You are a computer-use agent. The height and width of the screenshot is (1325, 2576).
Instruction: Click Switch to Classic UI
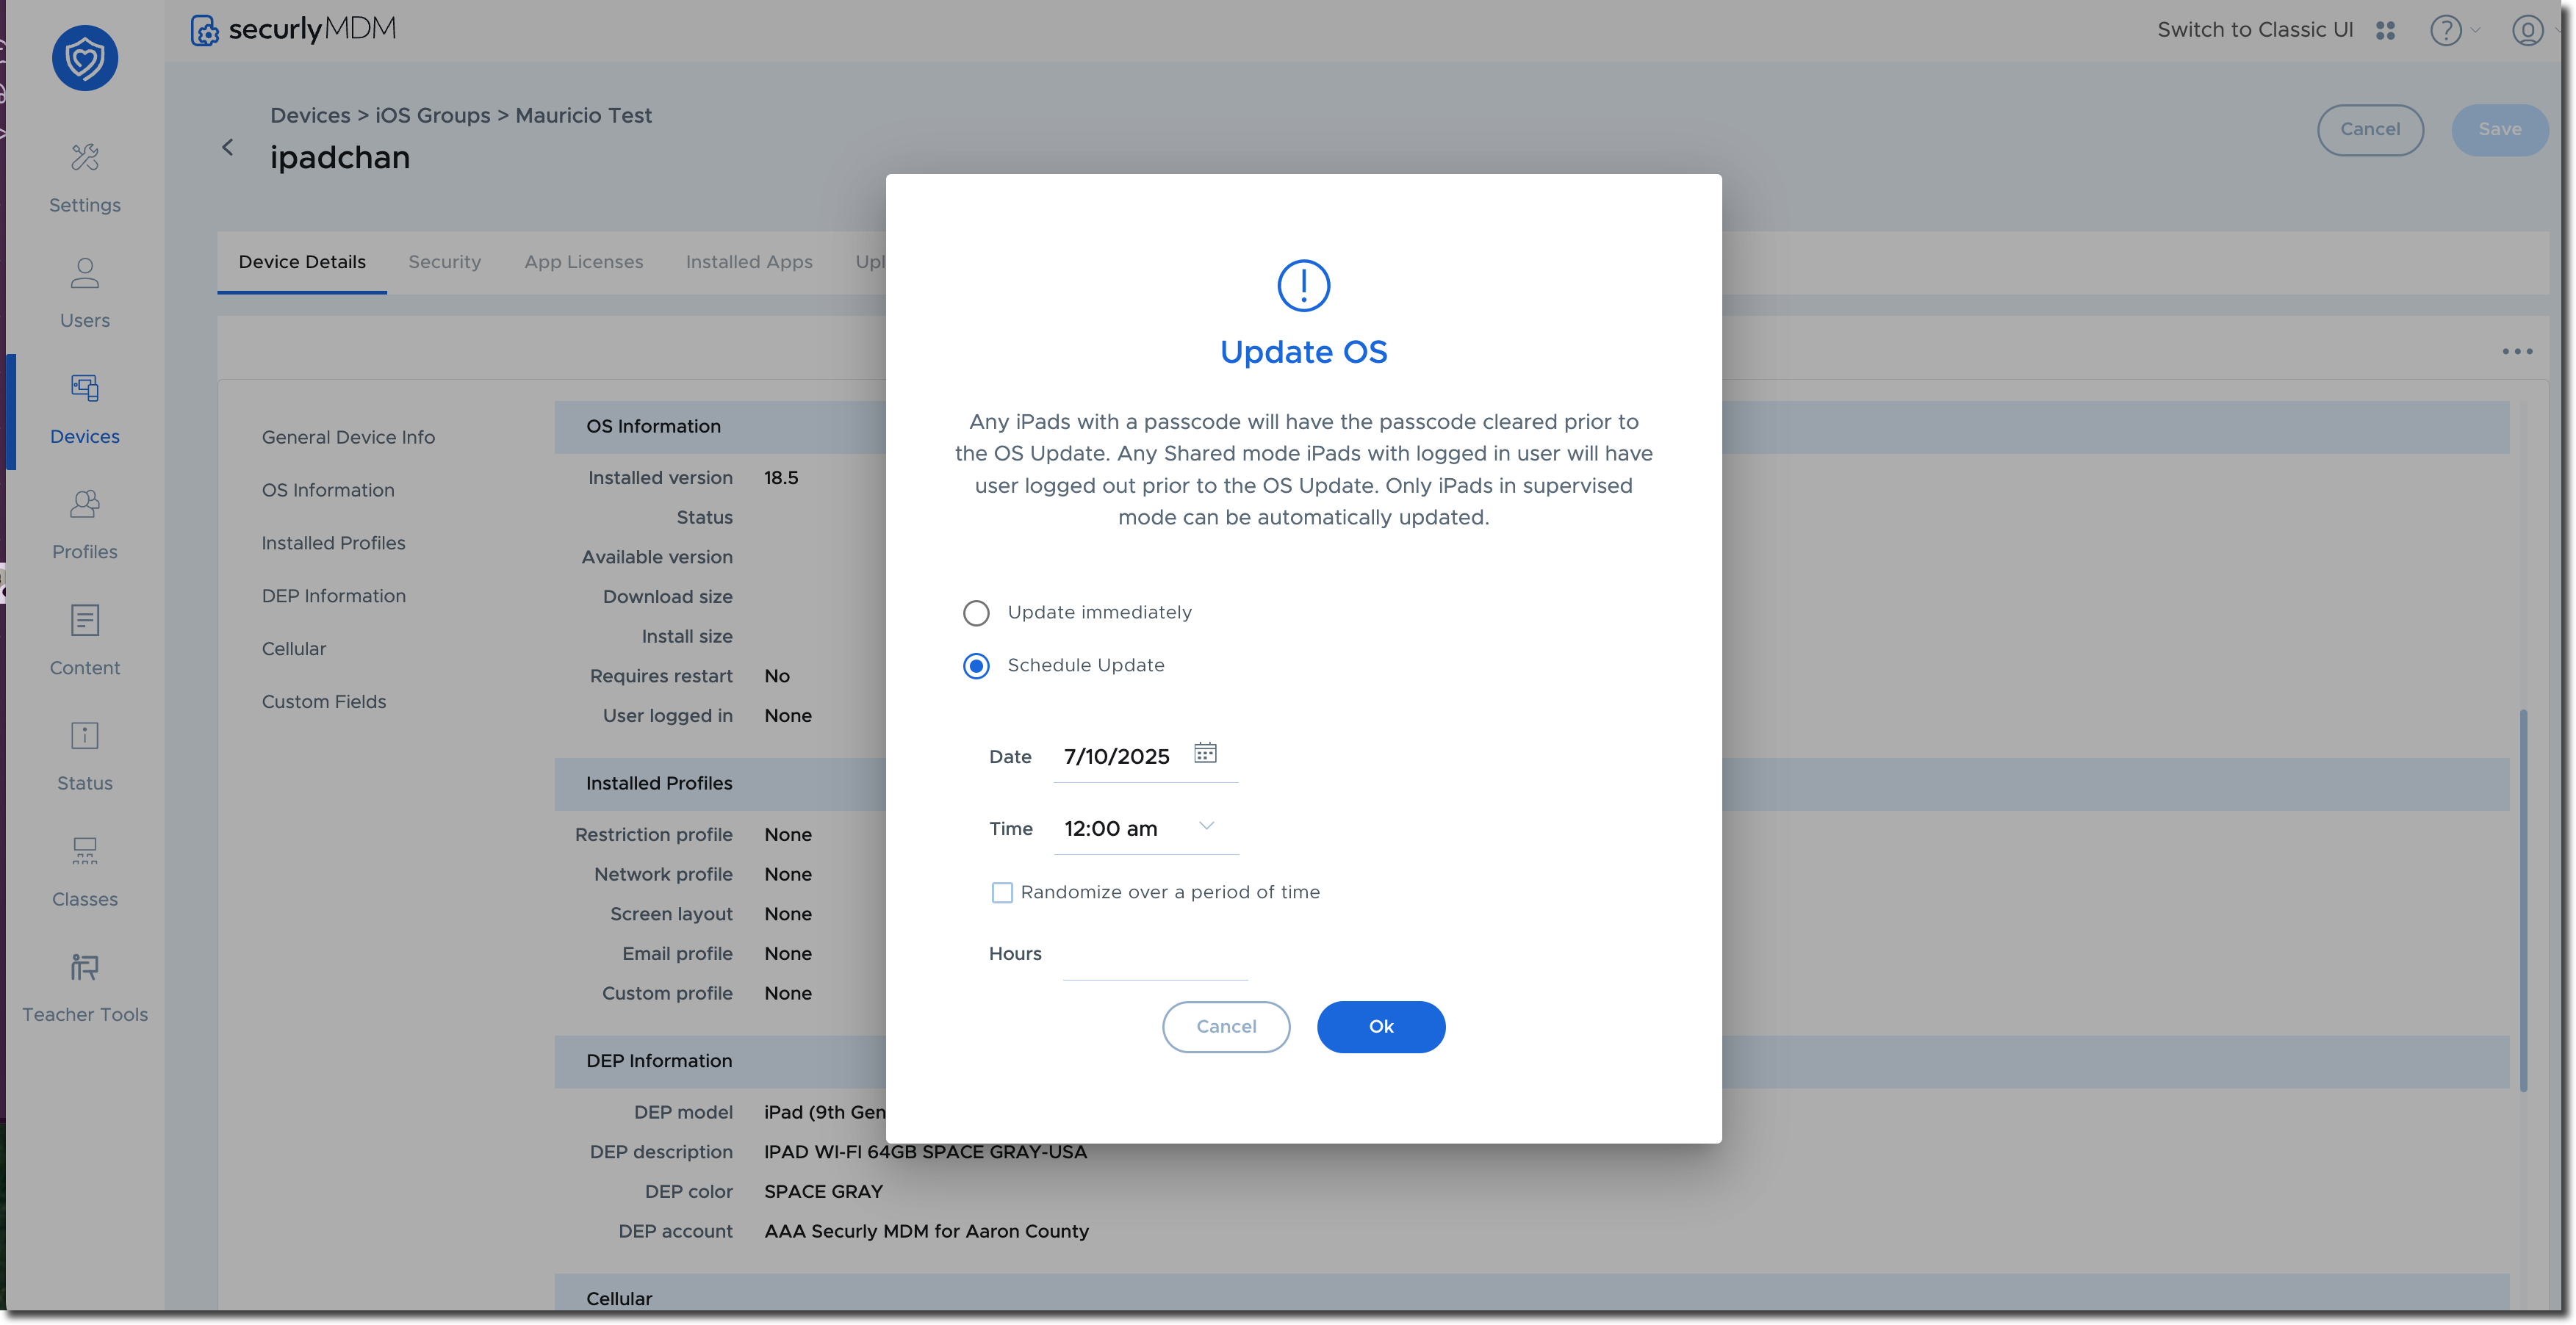(x=2255, y=30)
